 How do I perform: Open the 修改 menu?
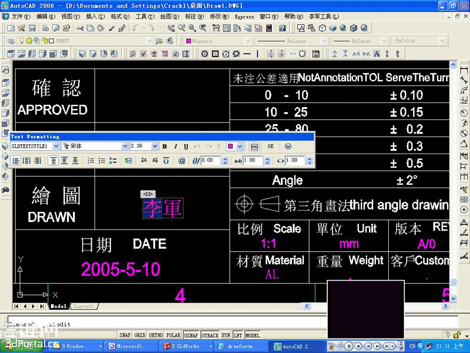[214, 16]
